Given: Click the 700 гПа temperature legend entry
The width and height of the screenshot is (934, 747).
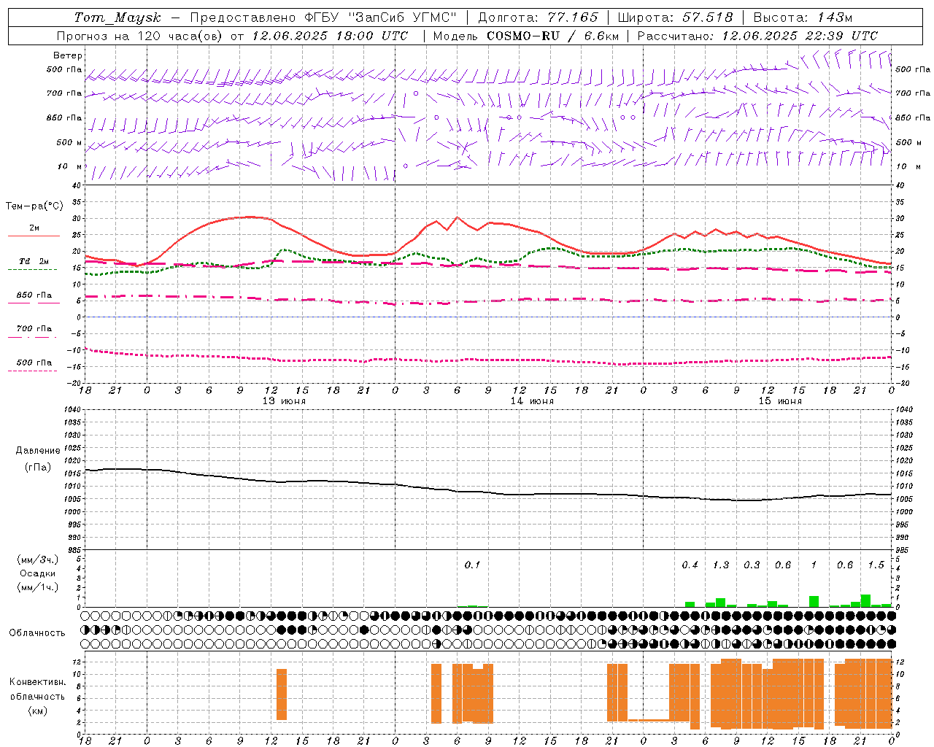Looking at the screenshot, I should [x=34, y=329].
